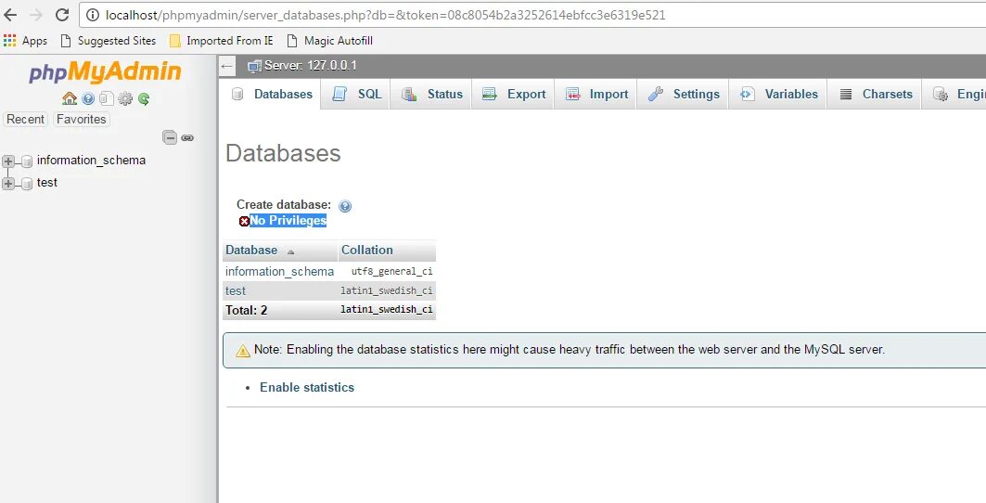The height and width of the screenshot is (503, 986).
Task: Click the browser address bar URL
Action: (386, 15)
